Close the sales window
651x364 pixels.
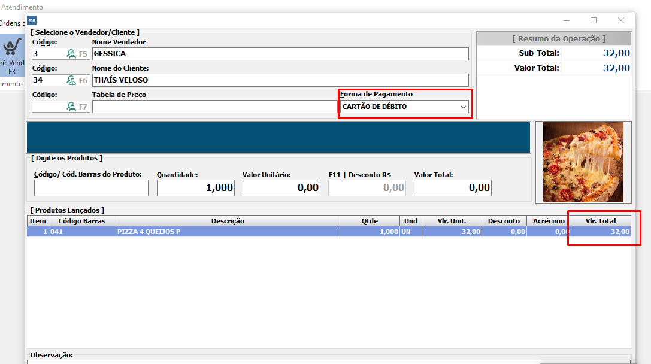coord(621,20)
